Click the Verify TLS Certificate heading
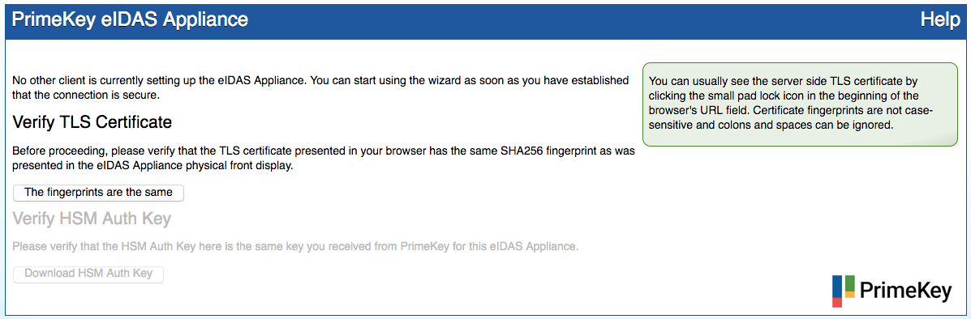Screen dimensions: 971x319 [92, 122]
